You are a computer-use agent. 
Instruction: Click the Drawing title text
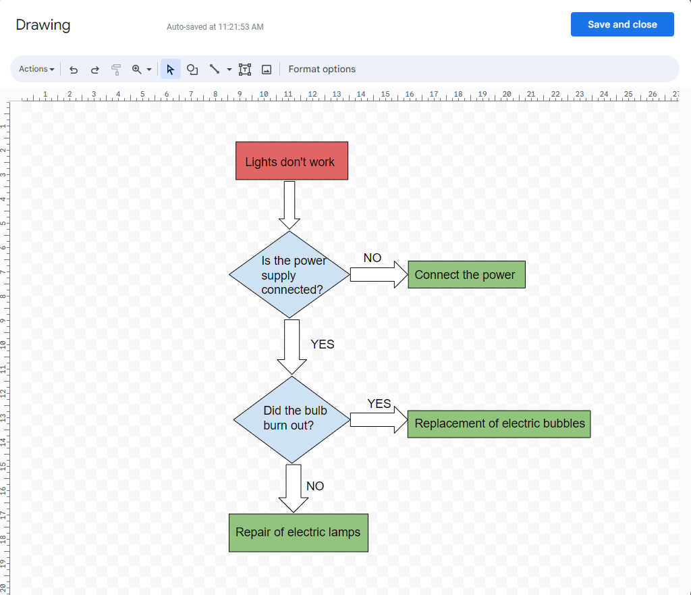(x=43, y=24)
